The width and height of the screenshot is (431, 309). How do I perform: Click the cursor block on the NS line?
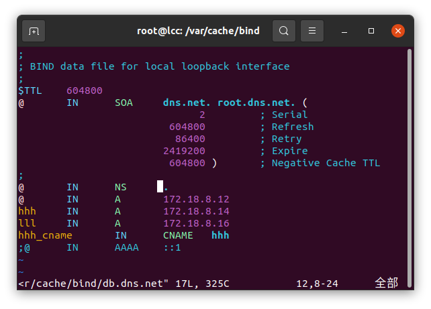click(160, 186)
